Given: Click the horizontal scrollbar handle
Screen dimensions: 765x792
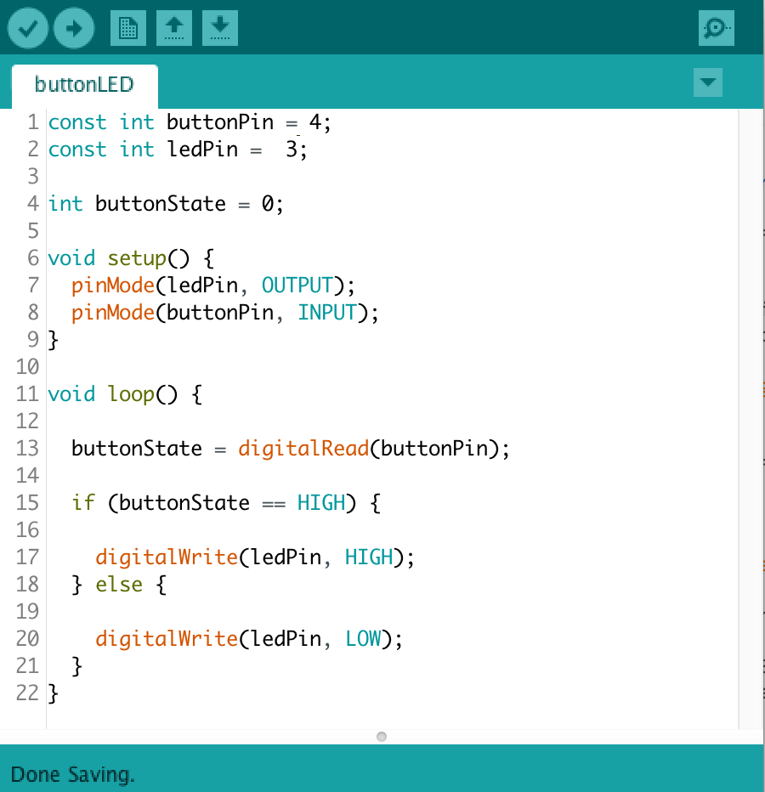Looking at the screenshot, I should click(x=382, y=736).
